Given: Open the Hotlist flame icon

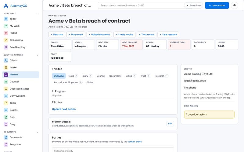Looking at the screenshot, I should (x=6, y=33).
